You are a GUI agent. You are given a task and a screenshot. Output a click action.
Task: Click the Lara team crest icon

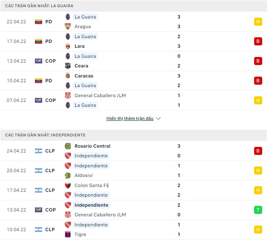[67, 46]
